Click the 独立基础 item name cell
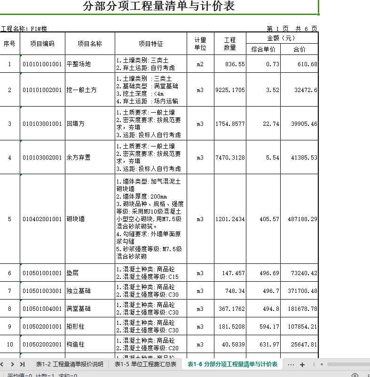 [90, 291]
